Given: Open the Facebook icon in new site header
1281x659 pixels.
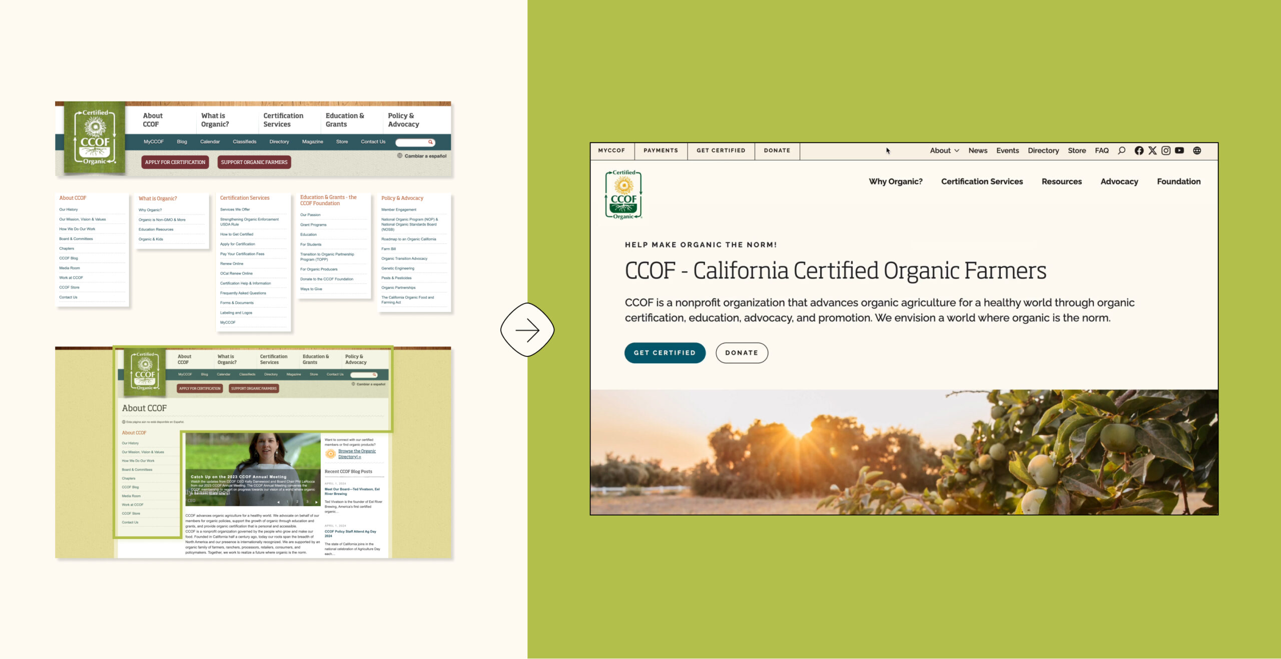Looking at the screenshot, I should (x=1139, y=150).
